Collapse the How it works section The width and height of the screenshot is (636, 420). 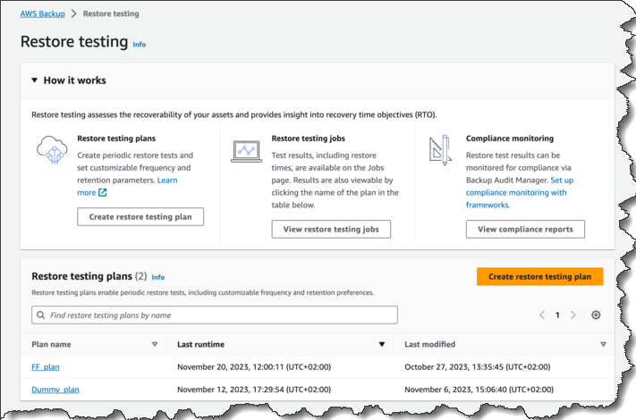click(x=35, y=80)
